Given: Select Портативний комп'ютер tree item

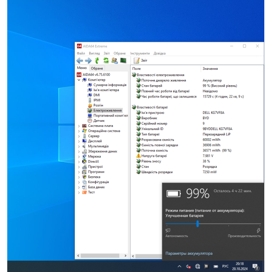Looking at the screenshot, I should tap(111, 116).
